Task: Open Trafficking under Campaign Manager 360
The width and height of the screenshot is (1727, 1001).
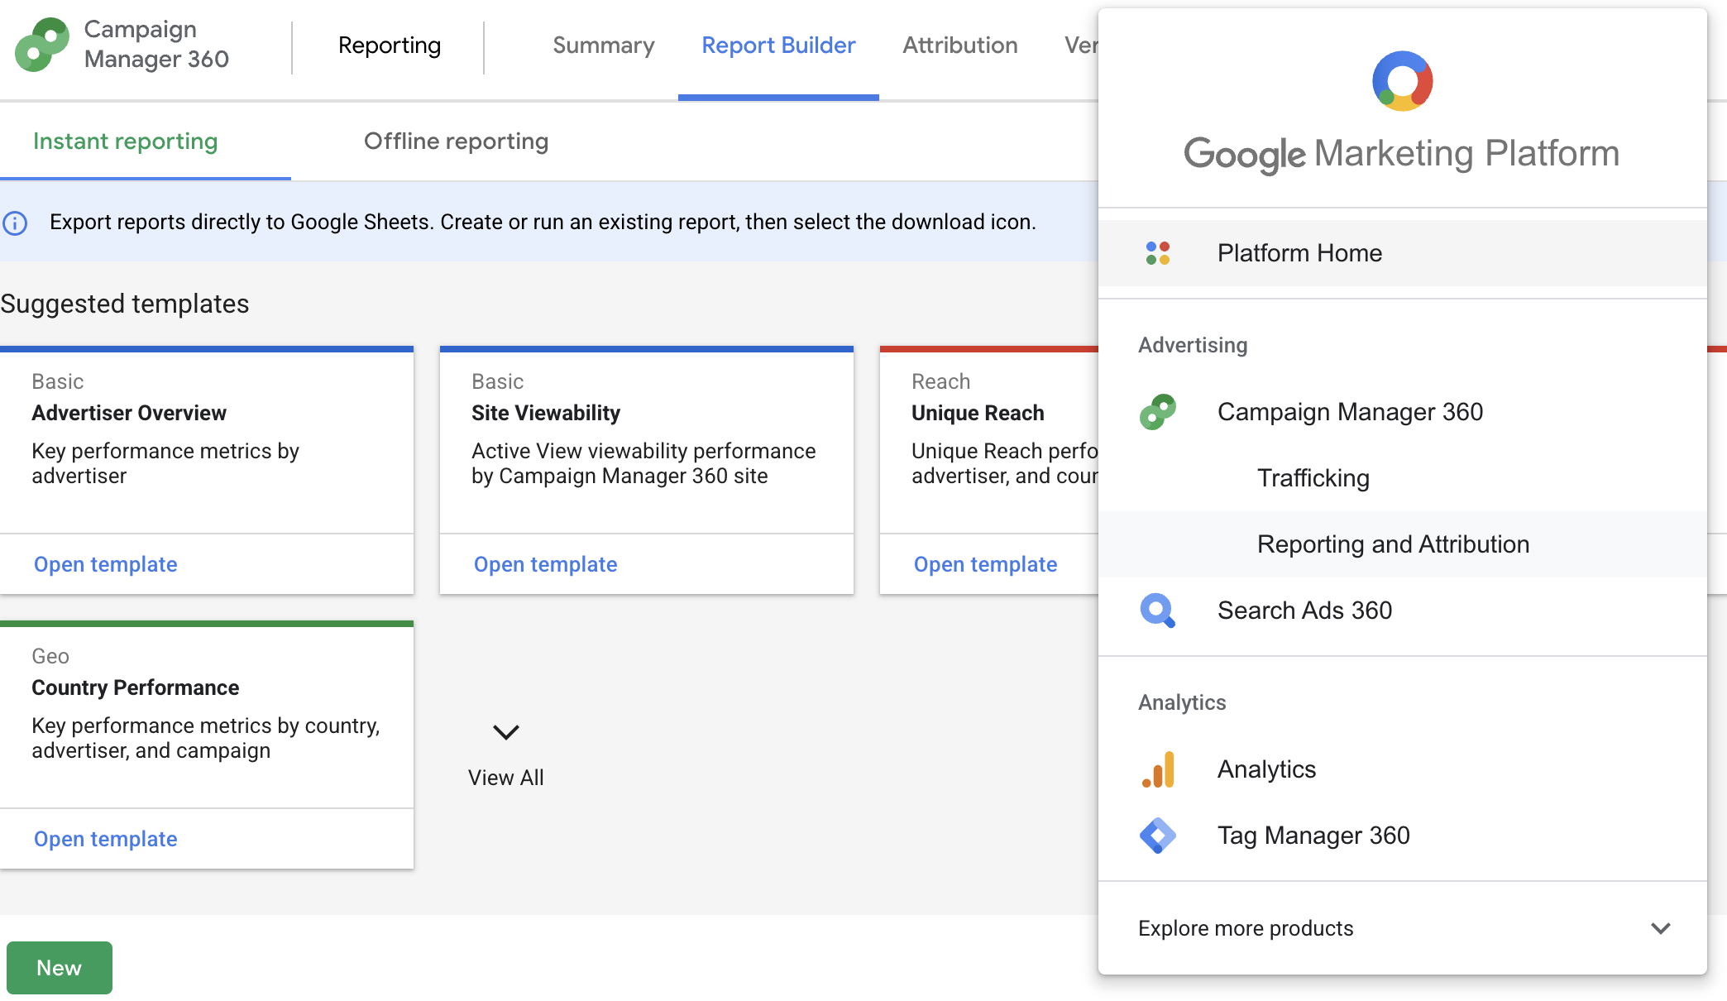Action: (x=1403, y=478)
